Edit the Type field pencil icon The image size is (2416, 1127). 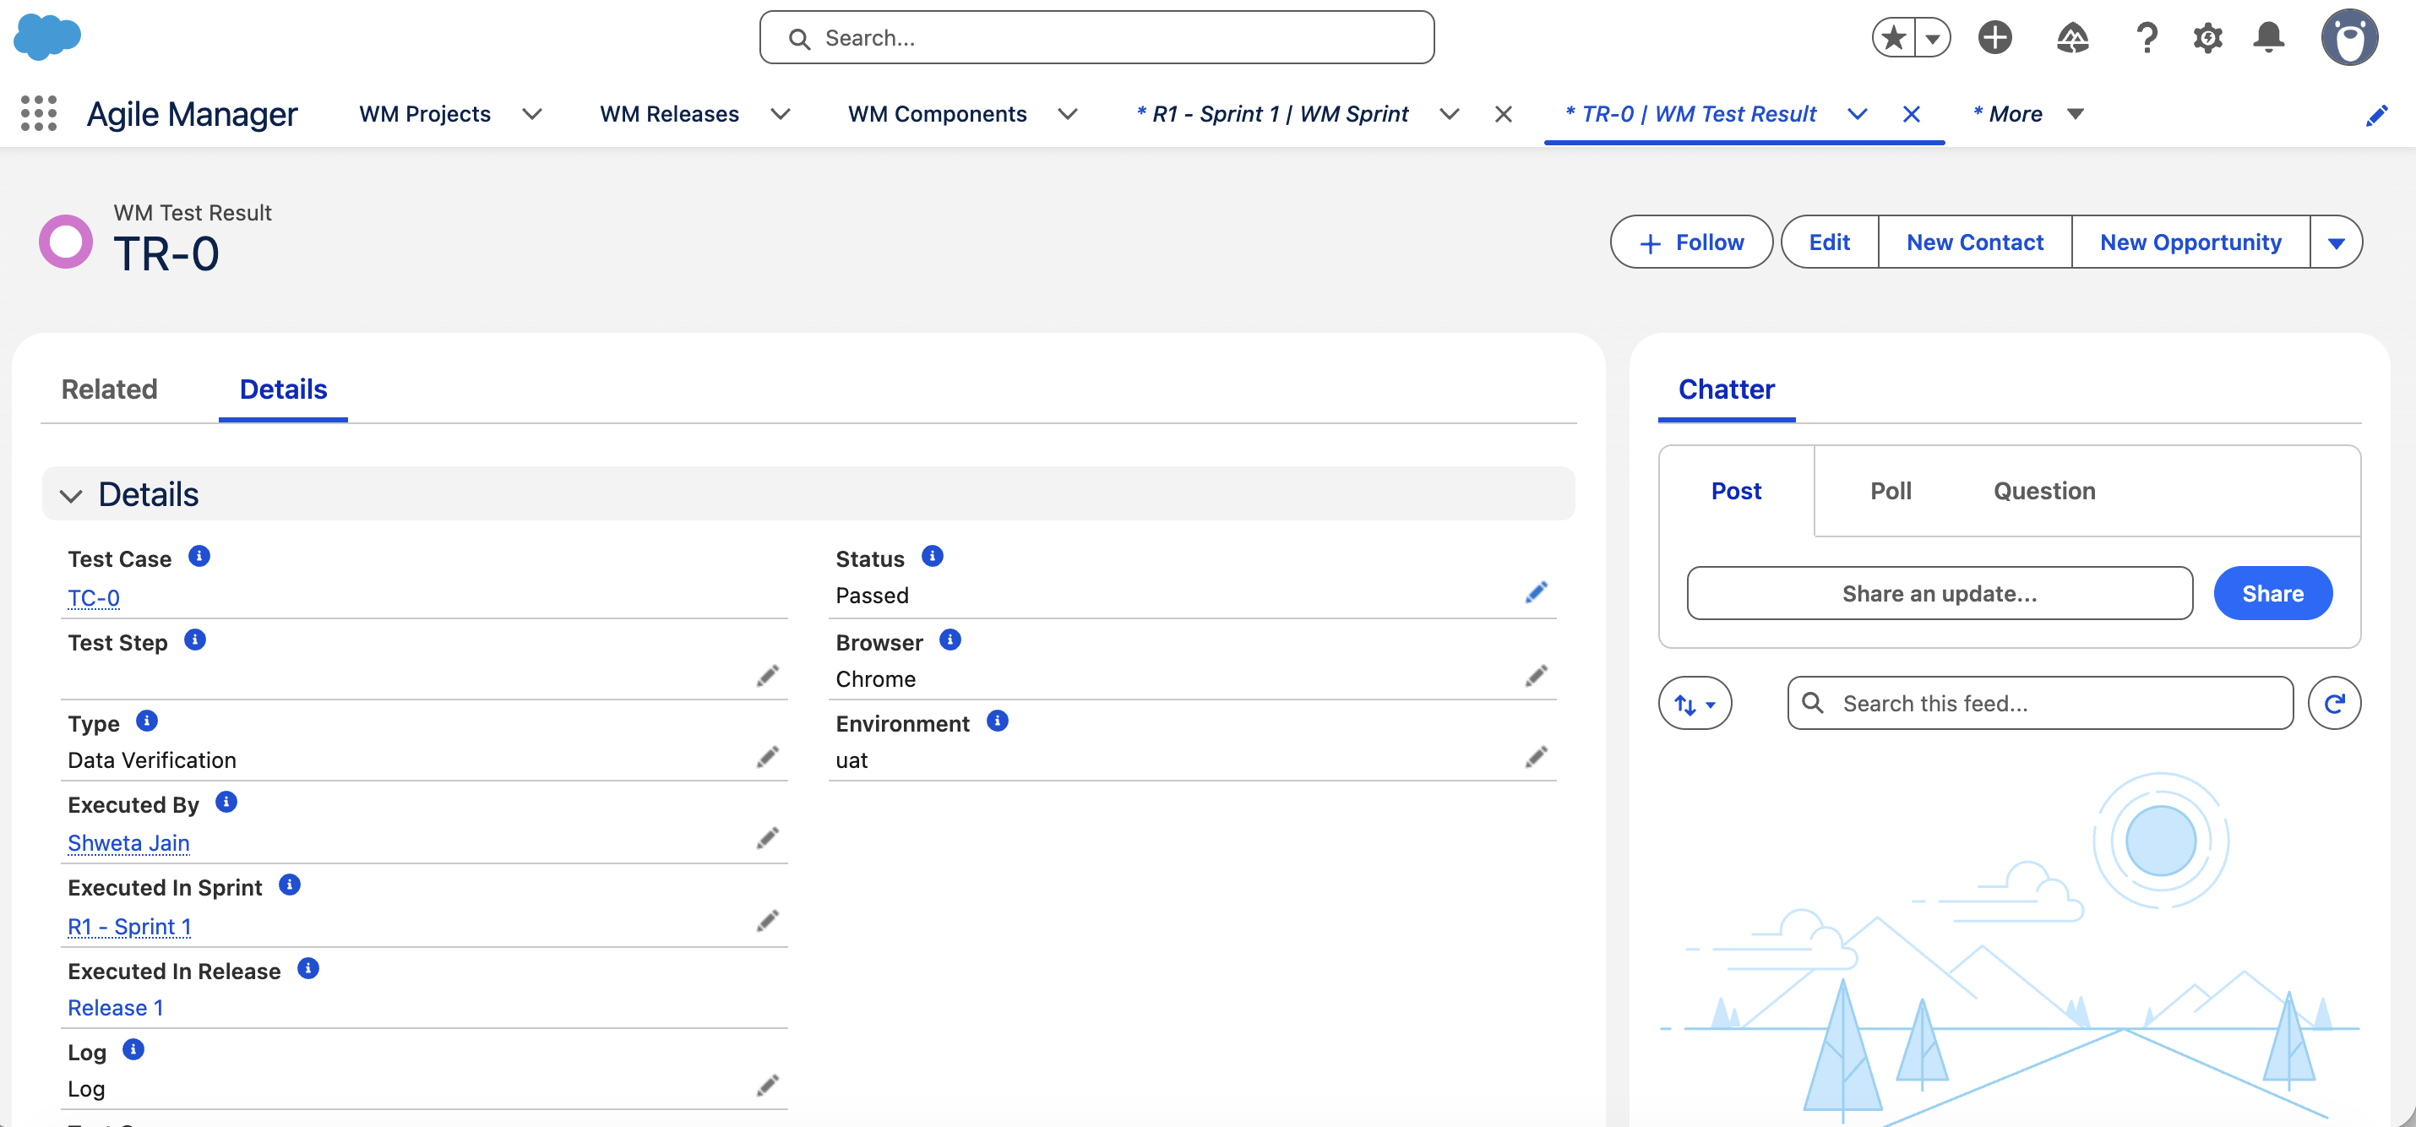coord(767,757)
